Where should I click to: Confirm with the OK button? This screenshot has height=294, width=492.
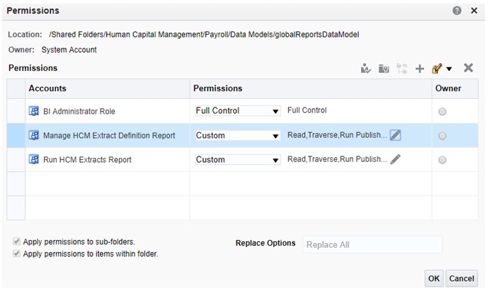[434, 279]
